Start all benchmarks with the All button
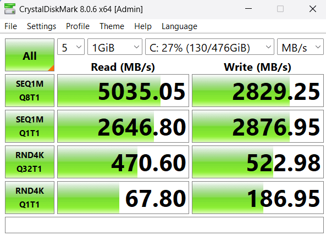Screen dimensions: 326x236 30,55
